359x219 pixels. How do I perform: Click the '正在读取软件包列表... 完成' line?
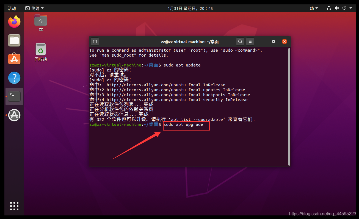click(121, 105)
